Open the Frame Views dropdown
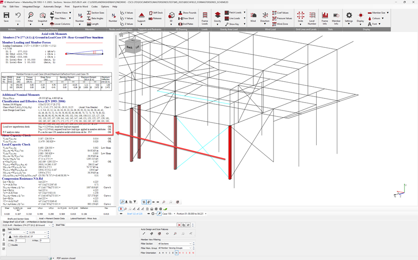418x260 pixels. point(70,13)
